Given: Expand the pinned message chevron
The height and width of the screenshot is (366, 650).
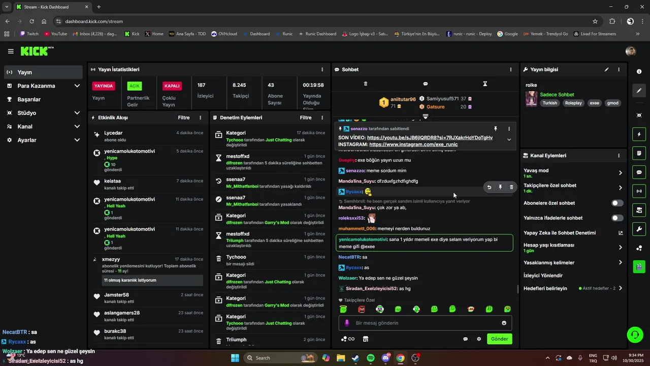Looking at the screenshot, I should tap(509, 140).
